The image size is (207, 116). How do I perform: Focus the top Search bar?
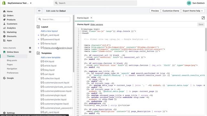(x=95, y=3)
